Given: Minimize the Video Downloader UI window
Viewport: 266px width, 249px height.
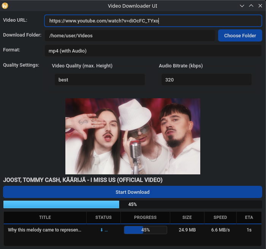Looking at the screenshot, I should [242, 6].
